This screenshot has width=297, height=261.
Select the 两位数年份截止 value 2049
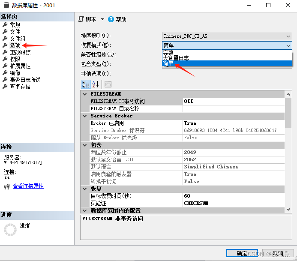tap(234, 152)
